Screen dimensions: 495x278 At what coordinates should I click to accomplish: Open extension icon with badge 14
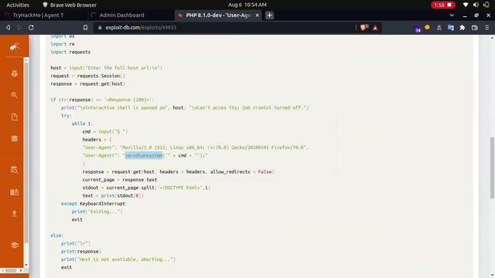click(x=417, y=28)
